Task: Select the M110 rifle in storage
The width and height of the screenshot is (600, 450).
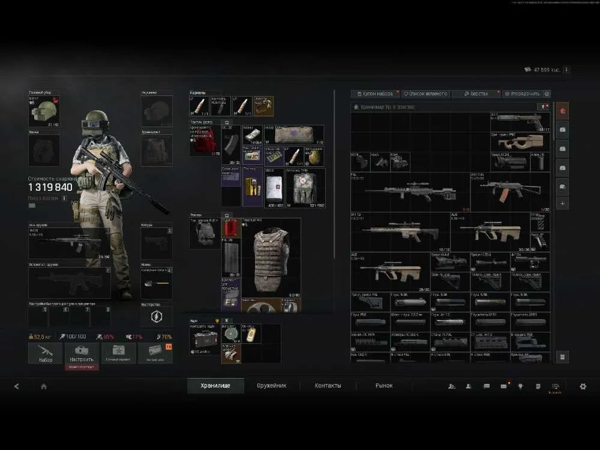Action: (x=400, y=232)
